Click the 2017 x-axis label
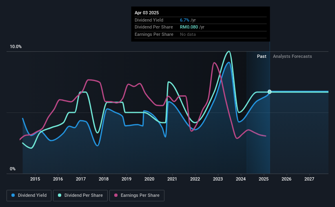Viewport: 335px width, 207px height. pos(81,179)
